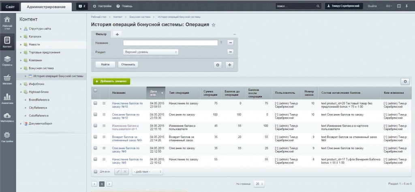Screen dimensions: 415x192
Task: Switch to the Сайт tab
Action: click(10, 6)
